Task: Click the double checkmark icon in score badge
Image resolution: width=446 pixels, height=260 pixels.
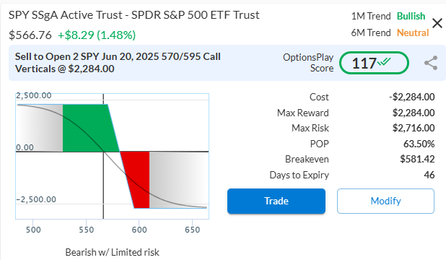Action: (x=384, y=61)
